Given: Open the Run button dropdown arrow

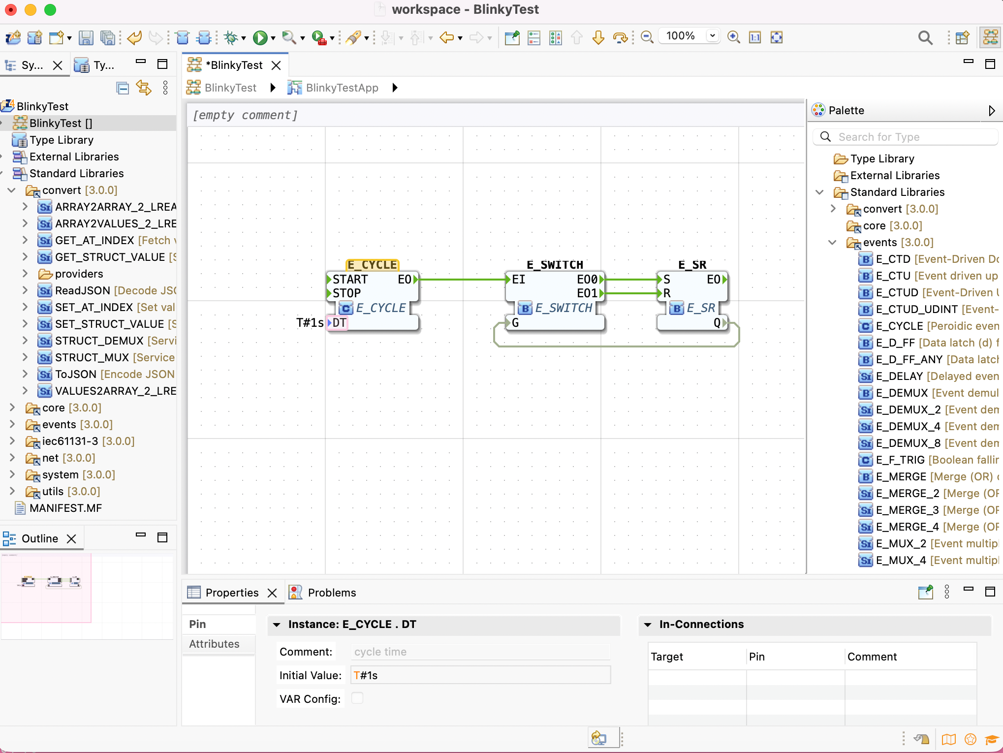Looking at the screenshot, I should [273, 38].
